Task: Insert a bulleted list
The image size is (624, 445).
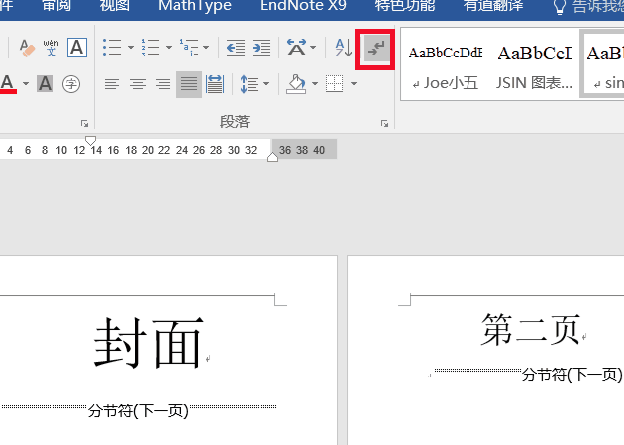Action: click(112, 48)
